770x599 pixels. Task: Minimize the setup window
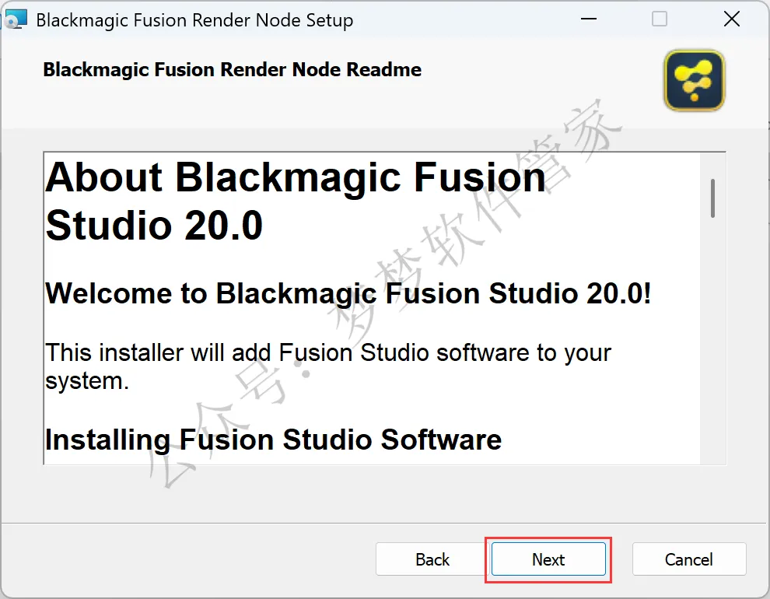pyautogui.click(x=588, y=19)
